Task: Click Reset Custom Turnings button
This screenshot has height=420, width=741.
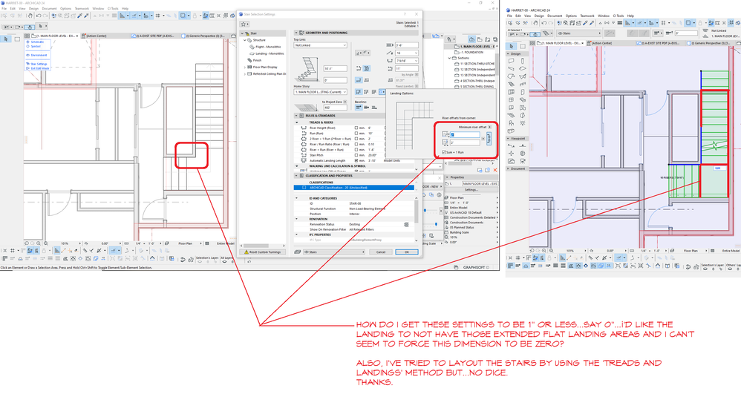Action: pyautogui.click(x=263, y=252)
